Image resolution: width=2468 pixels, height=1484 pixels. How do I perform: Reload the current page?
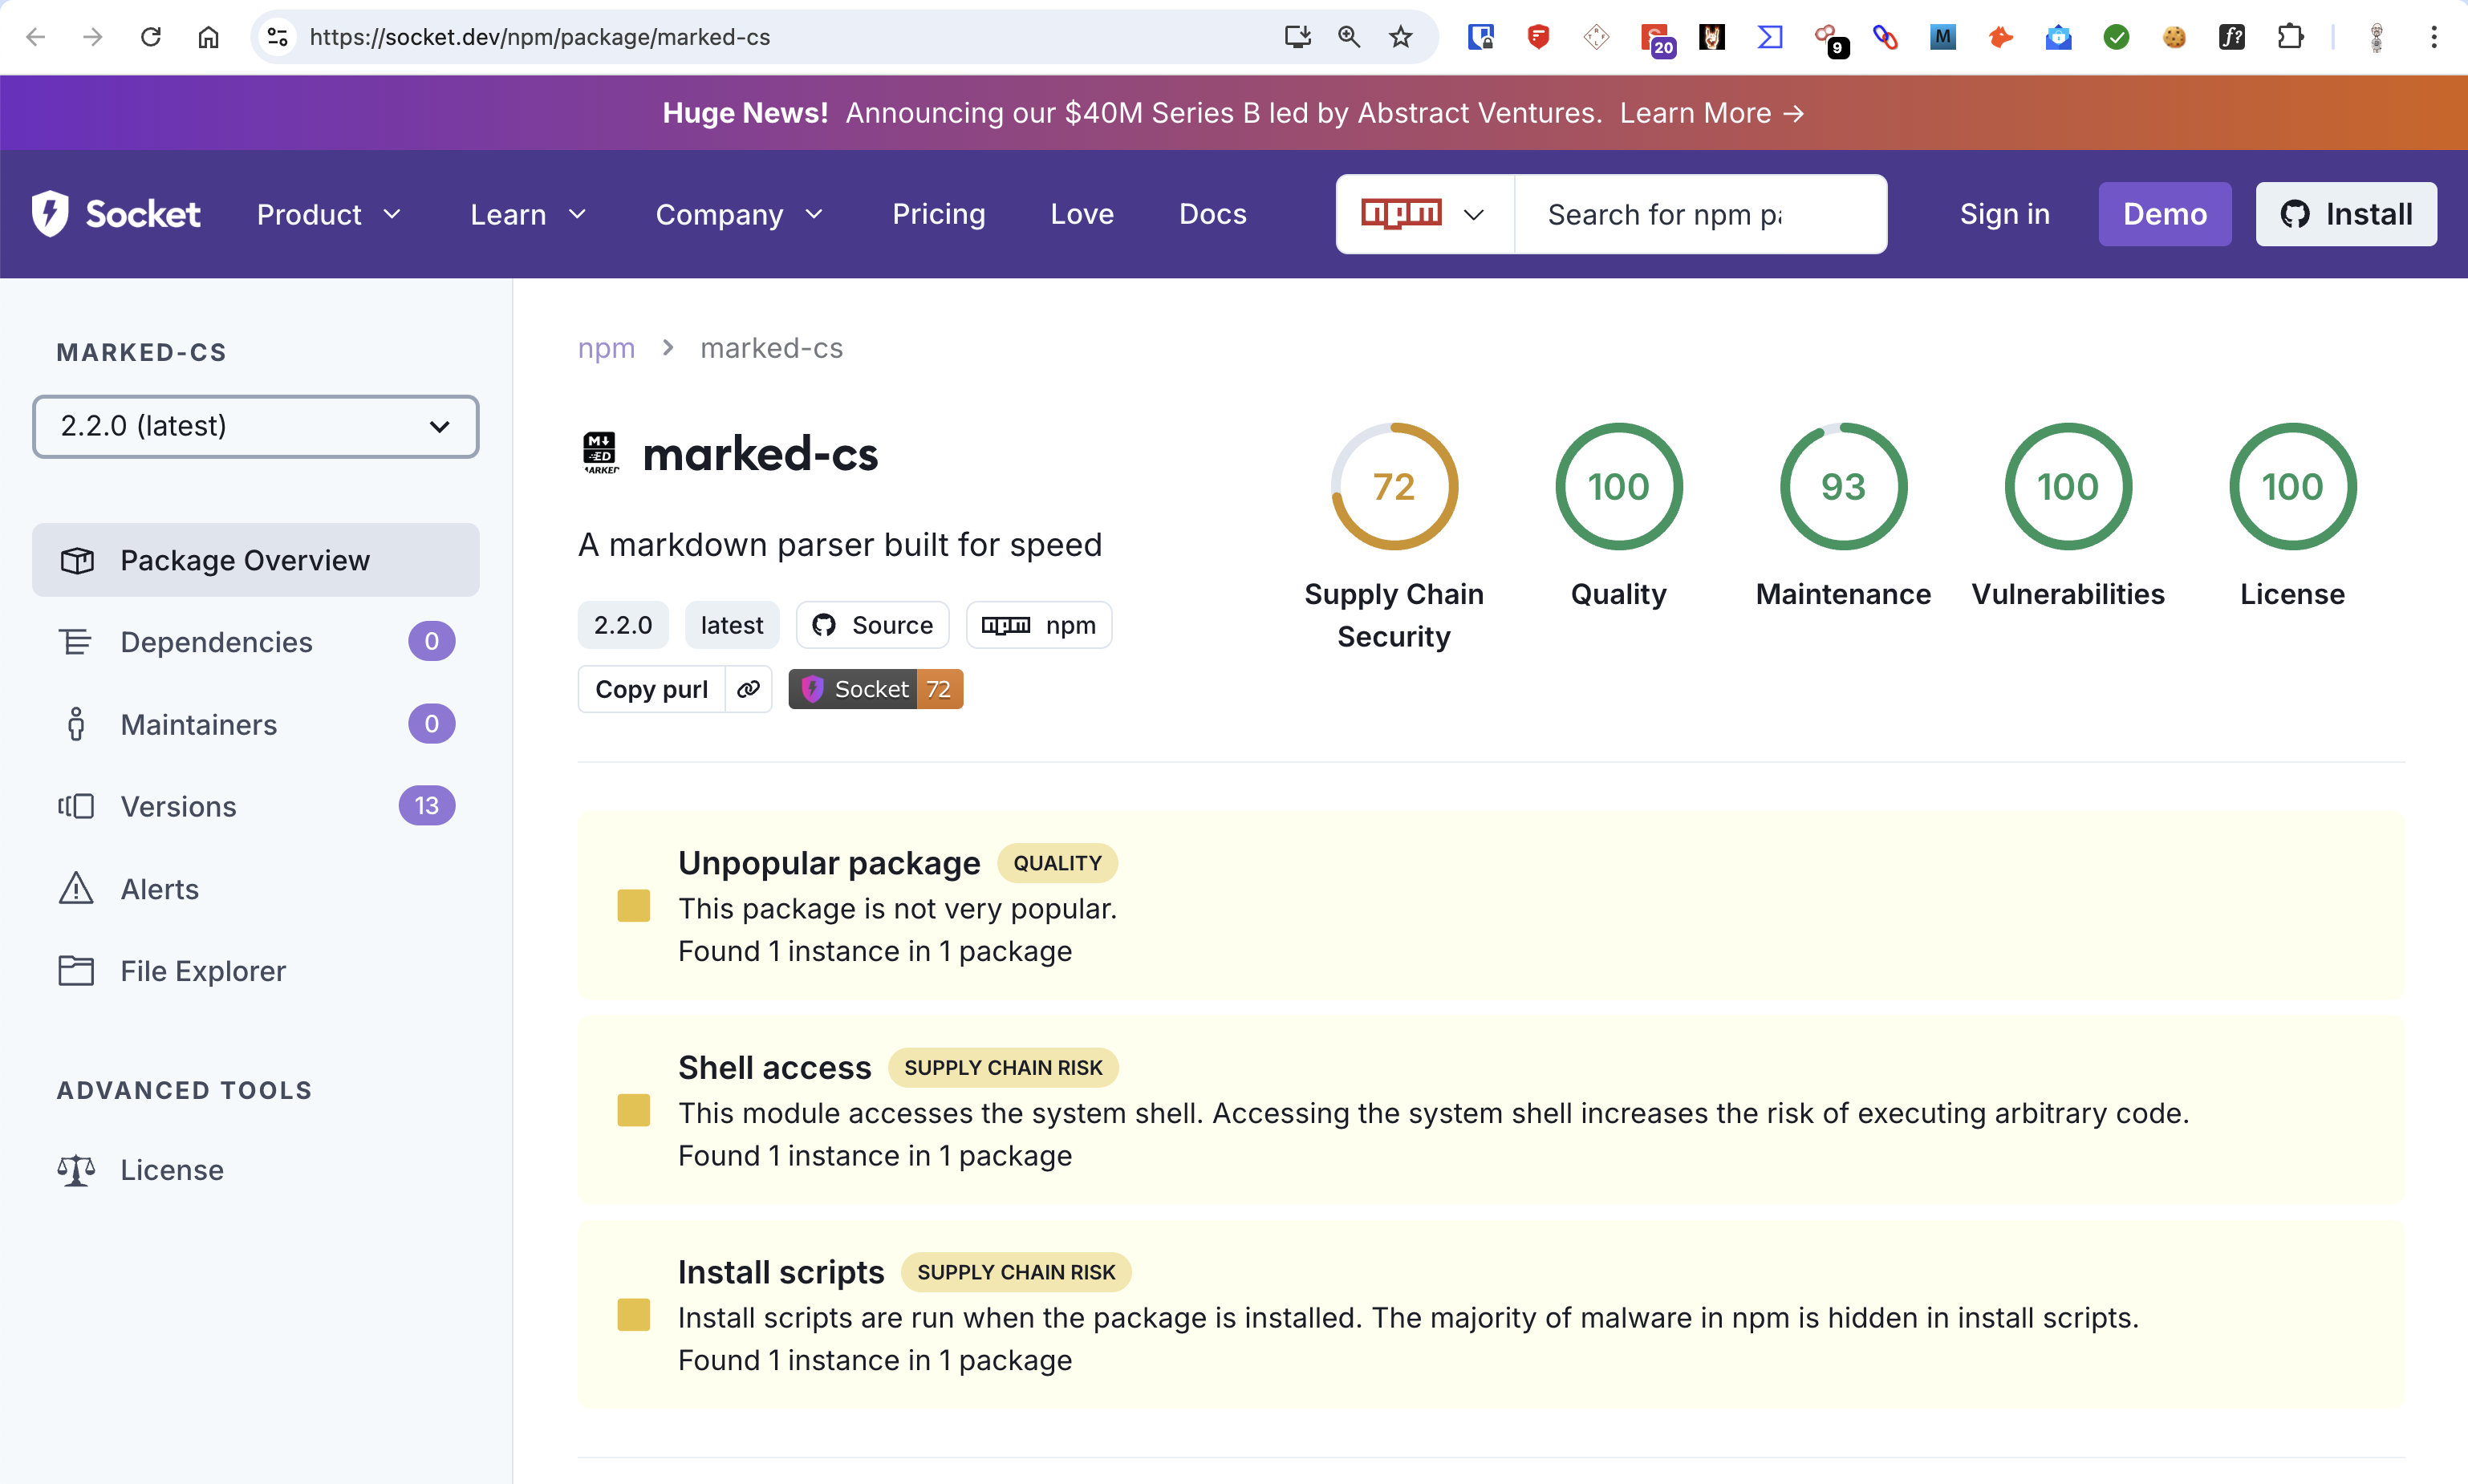[150, 37]
